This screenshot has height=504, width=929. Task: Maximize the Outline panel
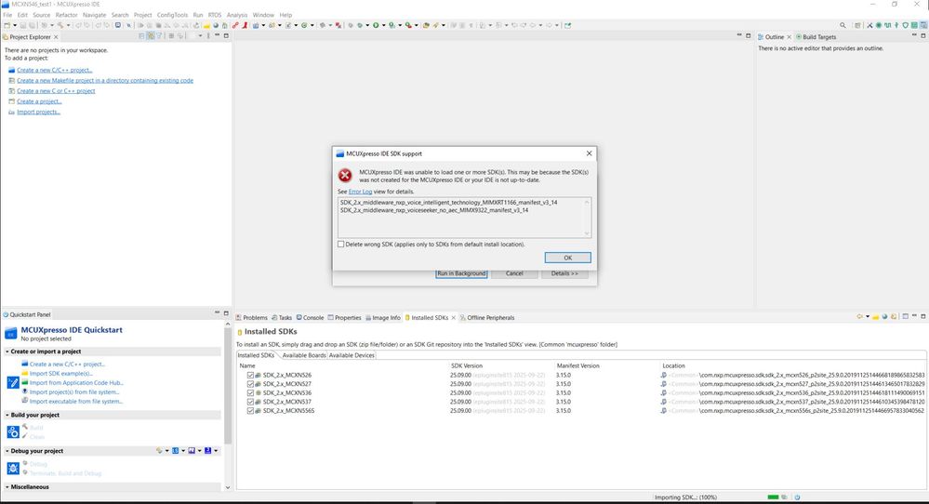[923, 35]
